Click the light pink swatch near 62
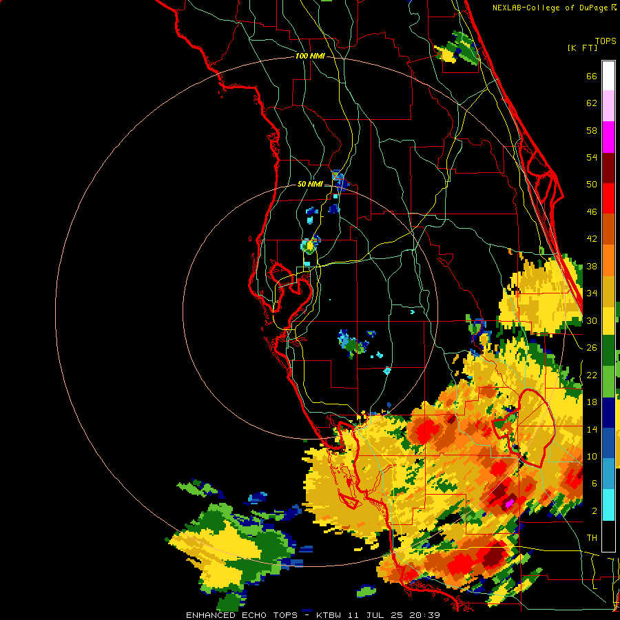The image size is (620, 620). click(x=608, y=105)
